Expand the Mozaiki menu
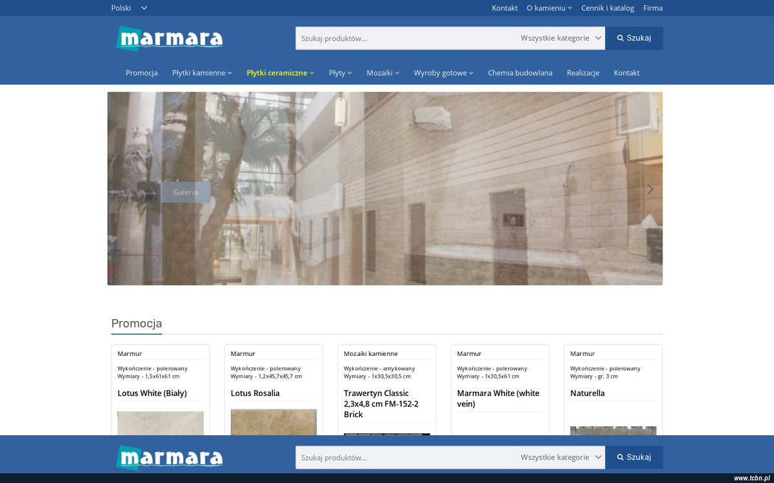Image resolution: width=774 pixels, height=483 pixels. 383,73
